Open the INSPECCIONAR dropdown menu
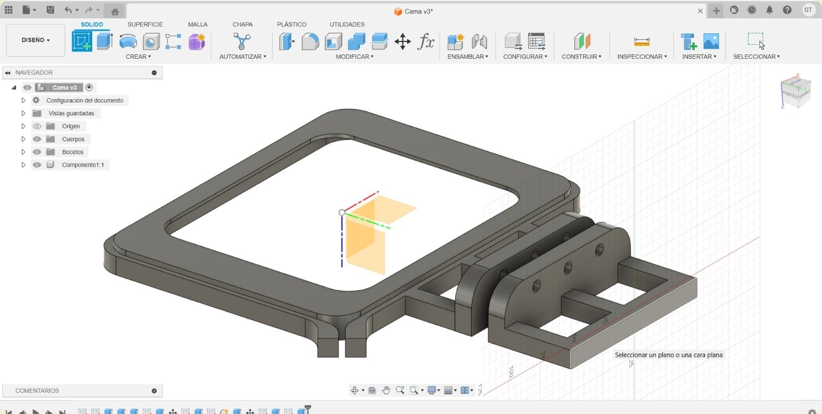The height and width of the screenshot is (414, 822). tap(642, 57)
